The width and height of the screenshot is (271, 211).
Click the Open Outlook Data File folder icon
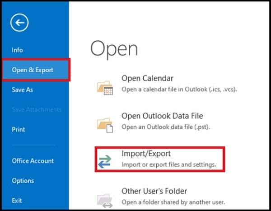(x=105, y=123)
